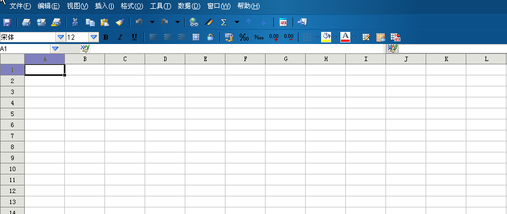Select column D header

[165, 59]
